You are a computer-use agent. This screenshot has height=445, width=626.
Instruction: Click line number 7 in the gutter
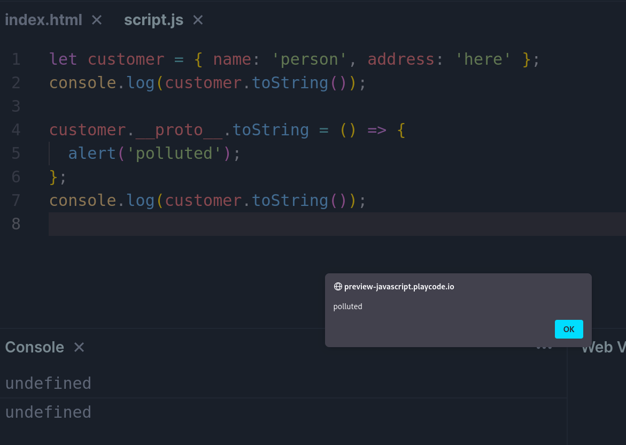point(16,200)
